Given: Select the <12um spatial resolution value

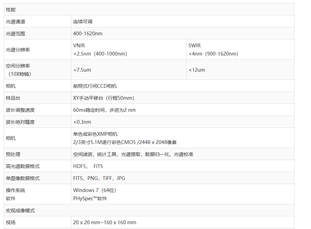Looking at the screenshot, I should point(197,70).
